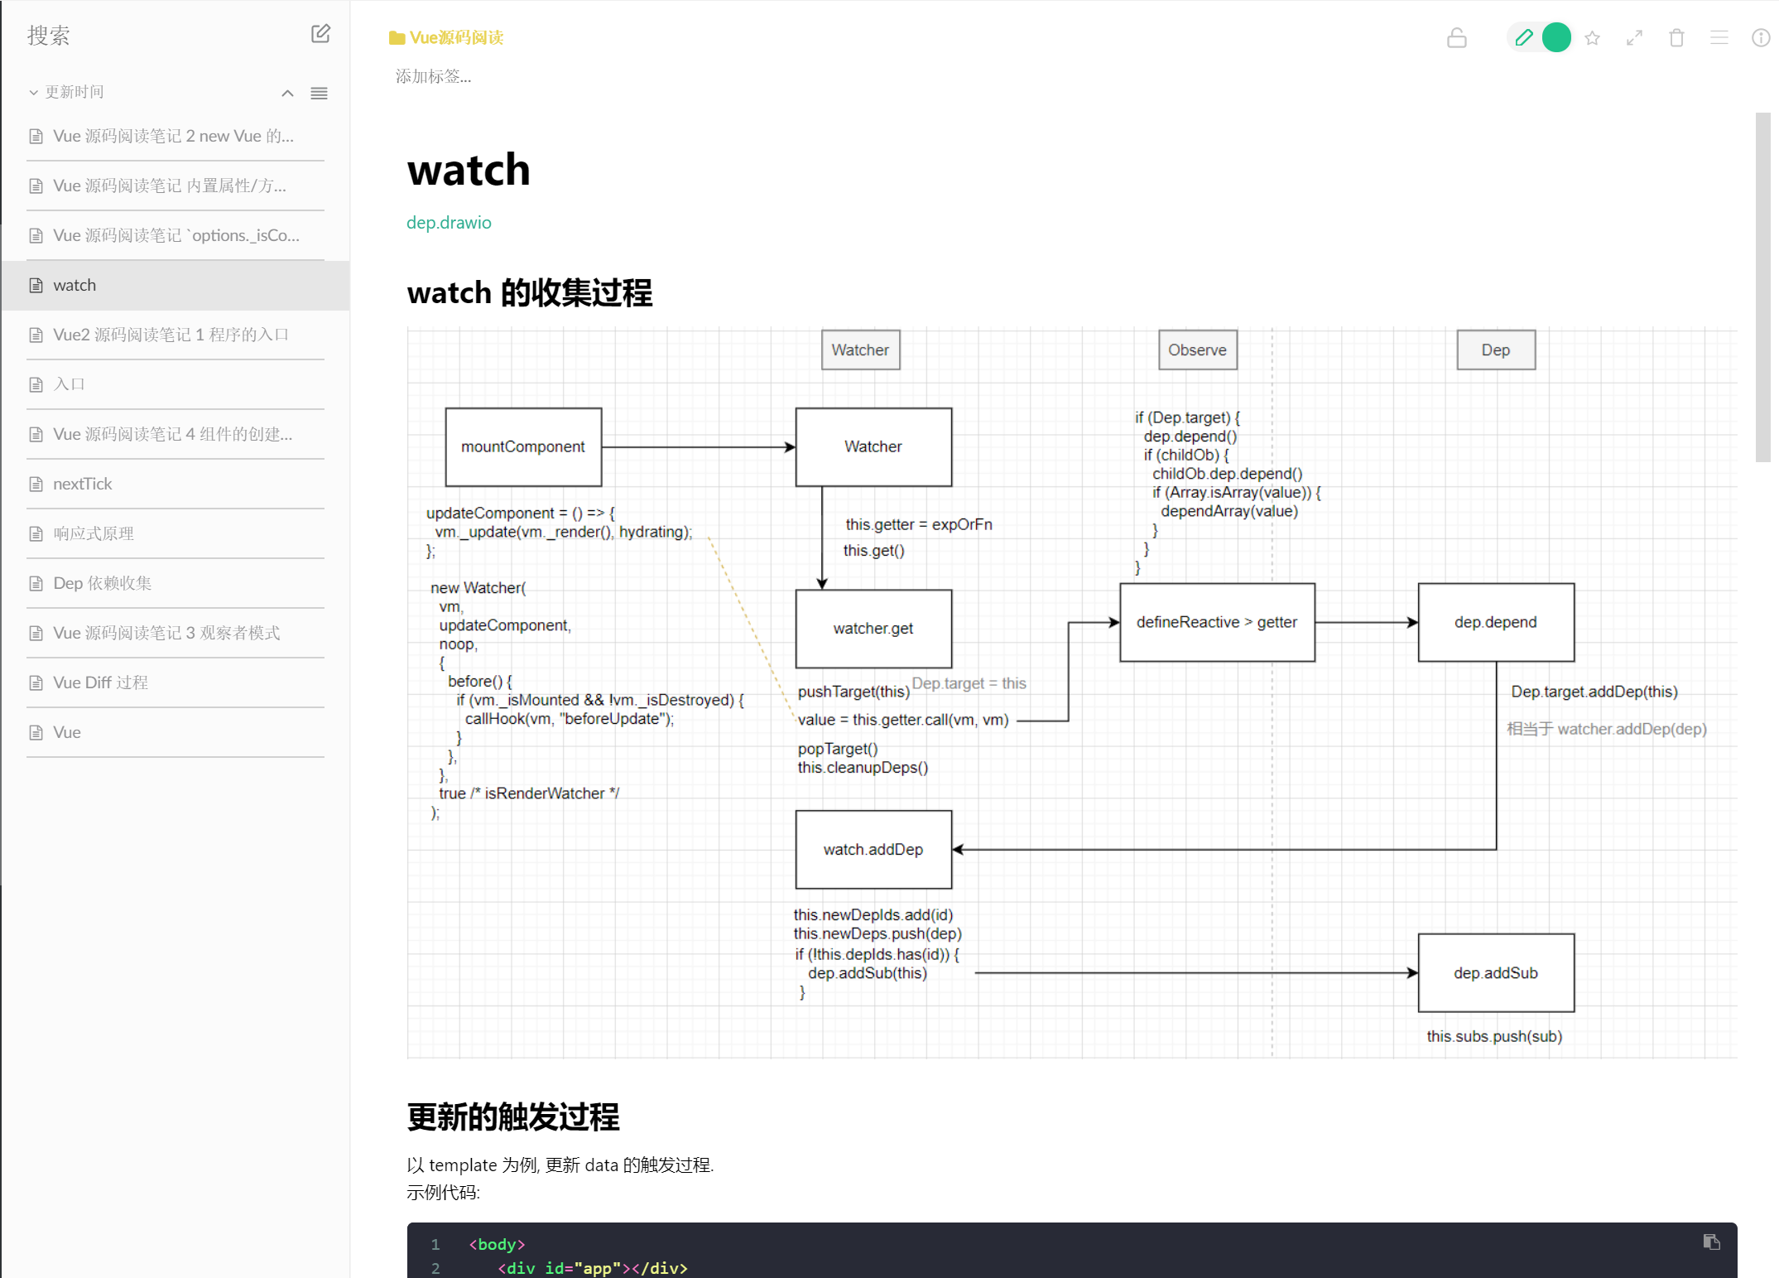Click the unlock padlock icon
Image resolution: width=1779 pixels, height=1278 pixels.
coord(1456,38)
